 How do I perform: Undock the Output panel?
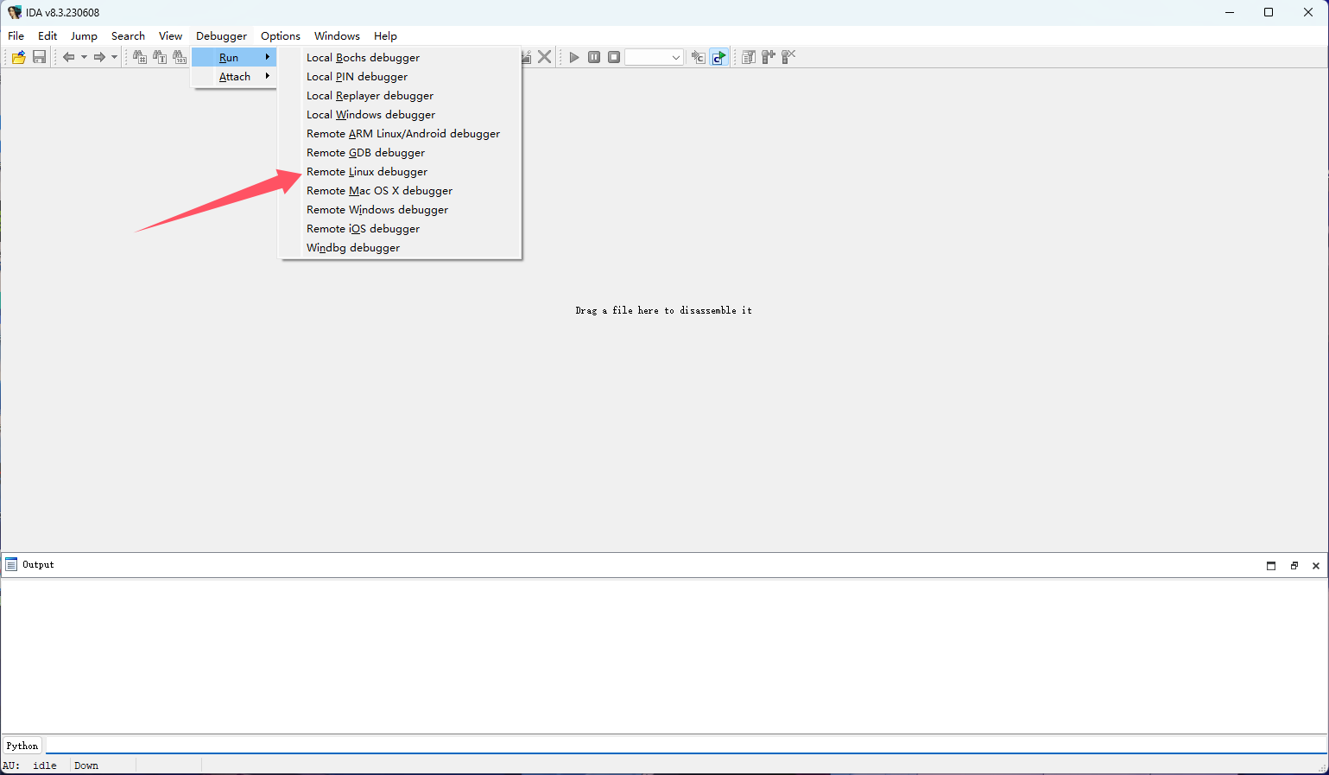coord(1294,565)
